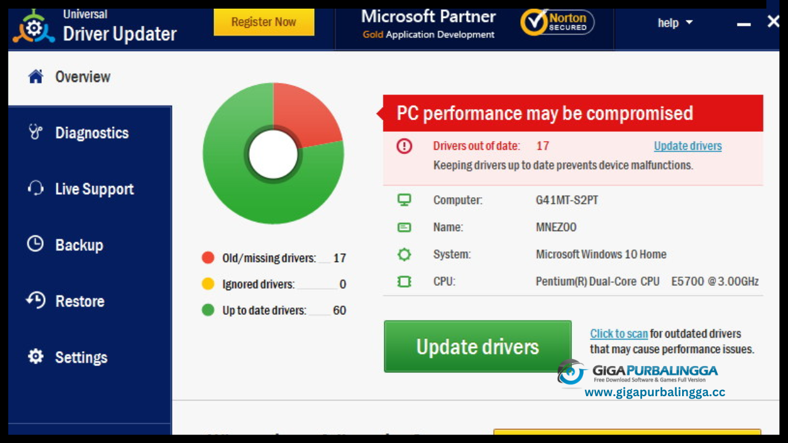The width and height of the screenshot is (788, 443).
Task: Click the PC performance may be compromised banner
Action: click(x=573, y=113)
